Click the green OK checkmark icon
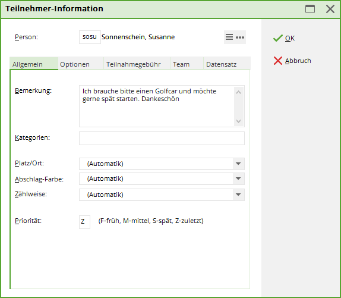This screenshot has width=341, height=298. tap(277, 38)
